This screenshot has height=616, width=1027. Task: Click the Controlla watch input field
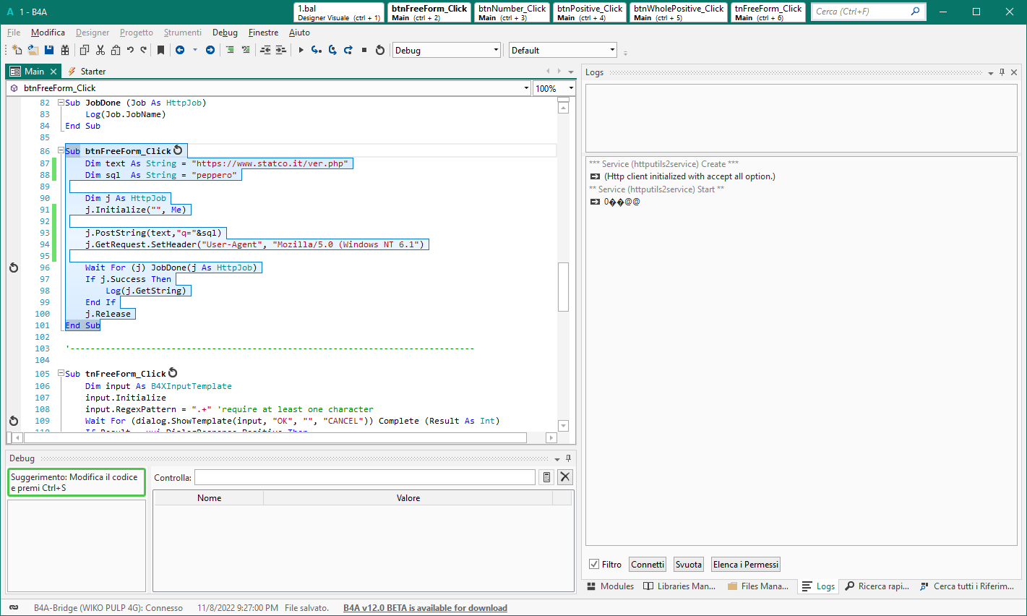click(365, 477)
